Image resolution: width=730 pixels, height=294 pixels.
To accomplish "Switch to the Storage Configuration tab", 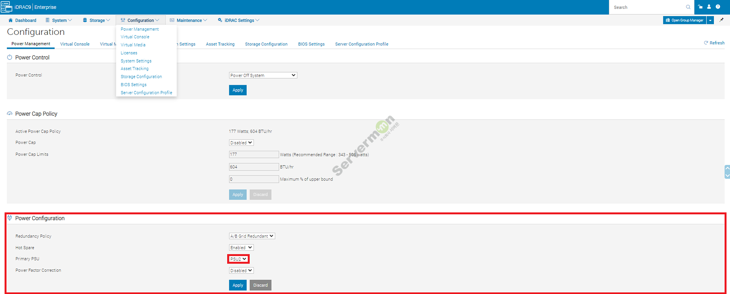I will pyautogui.click(x=266, y=44).
